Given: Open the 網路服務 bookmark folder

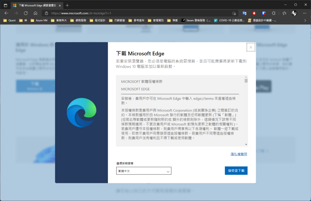Looking at the screenshot, I should 78,20.
